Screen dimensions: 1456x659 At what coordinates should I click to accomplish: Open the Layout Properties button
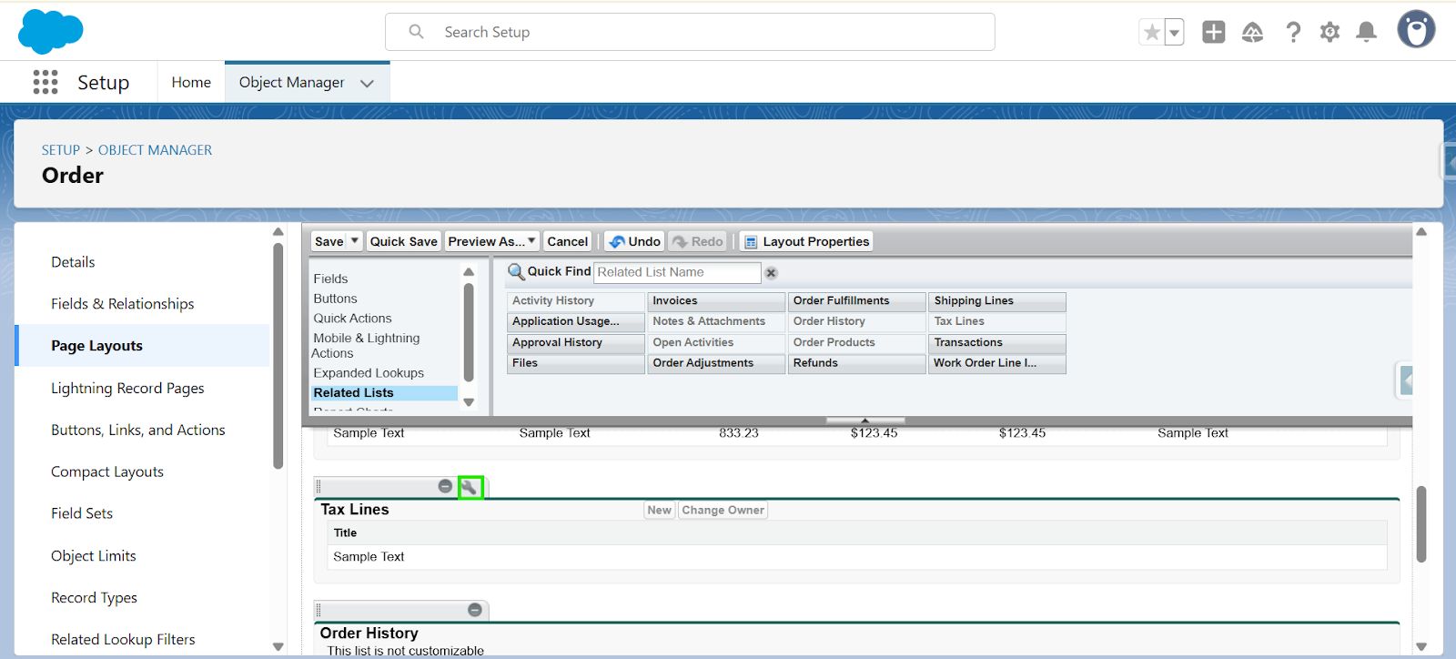pos(806,241)
